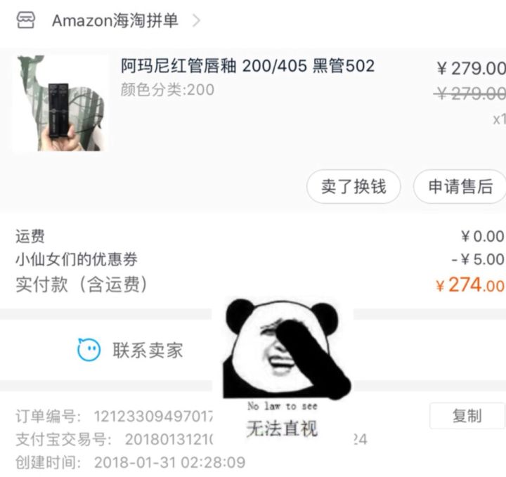The width and height of the screenshot is (506, 477).
Task: Tap the 运费 shipping fee row
Action: click(259, 236)
